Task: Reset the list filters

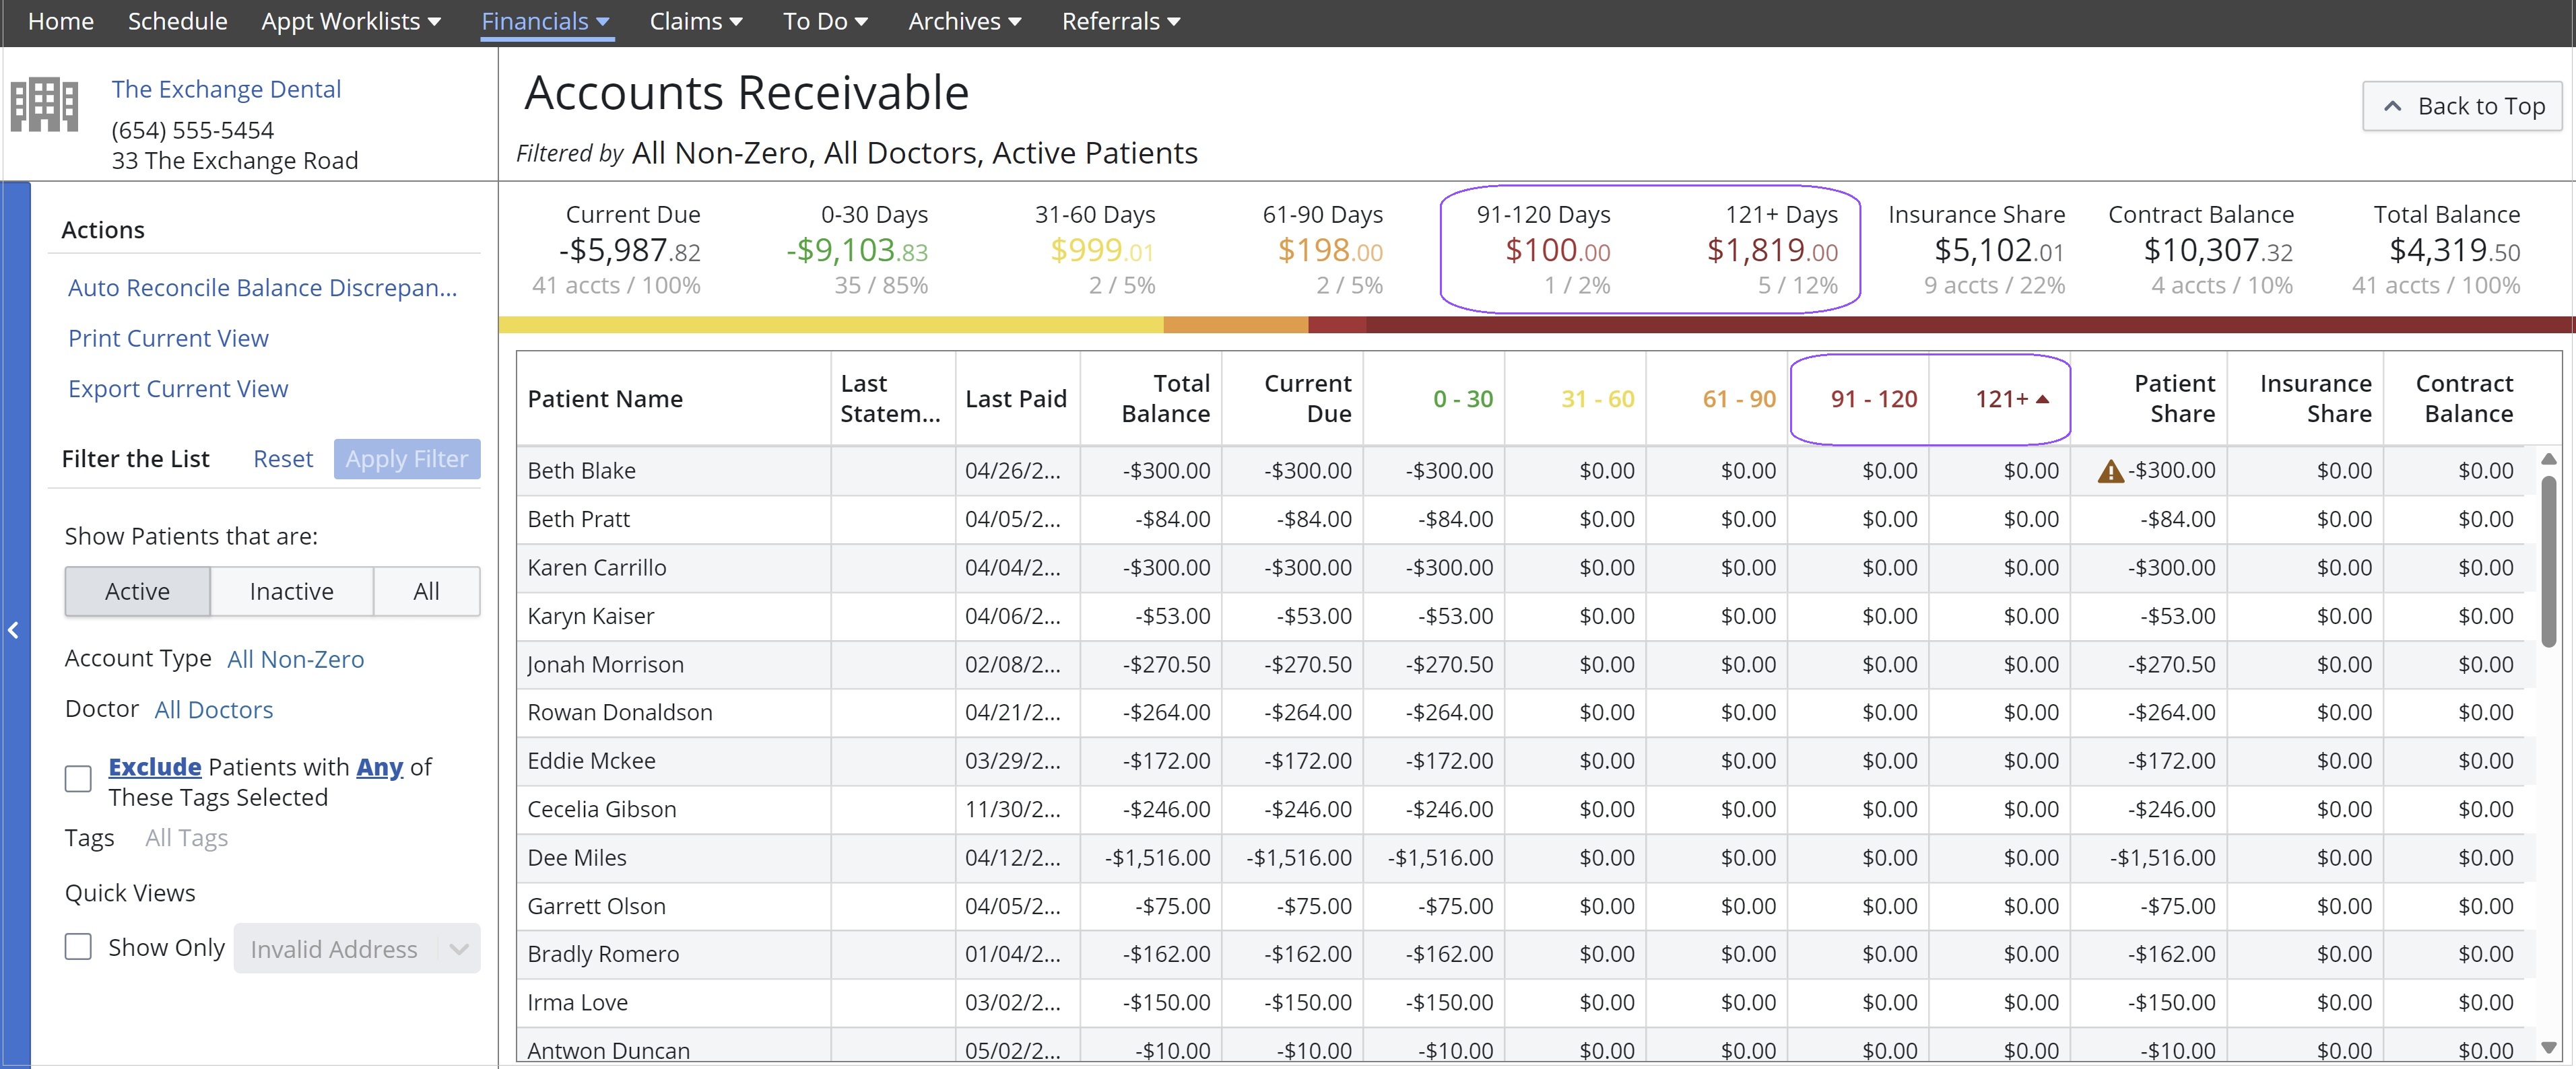Action: pos(283,459)
